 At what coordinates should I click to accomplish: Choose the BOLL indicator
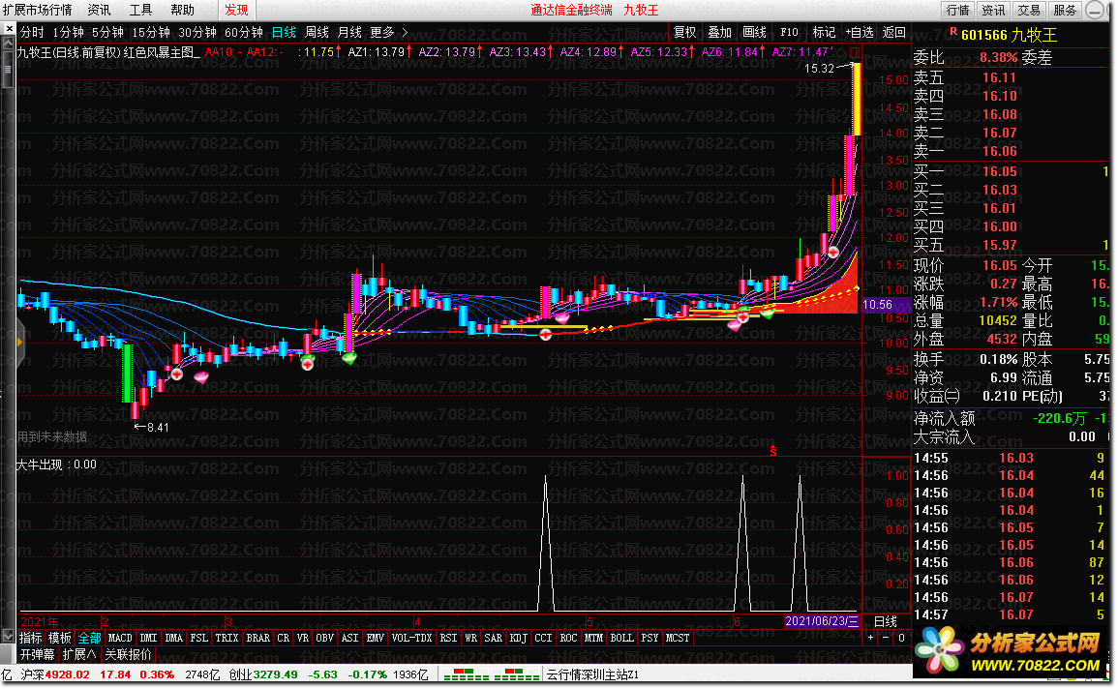621,638
